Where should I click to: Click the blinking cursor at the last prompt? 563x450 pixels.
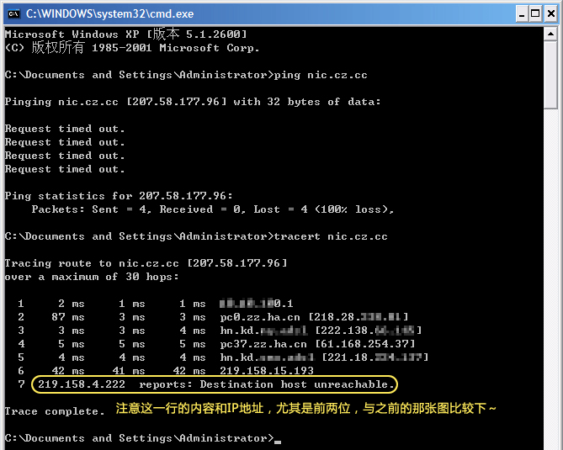tap(278, 439)
